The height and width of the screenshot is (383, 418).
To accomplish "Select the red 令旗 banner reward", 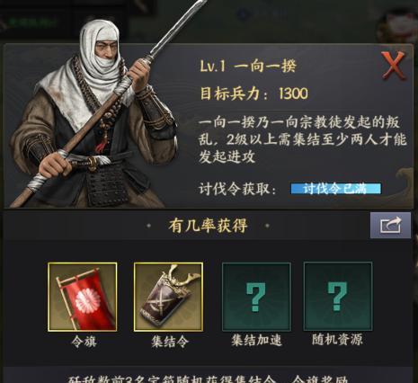I will (83, 297).
